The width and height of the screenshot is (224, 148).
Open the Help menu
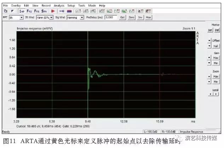(102, 6)
